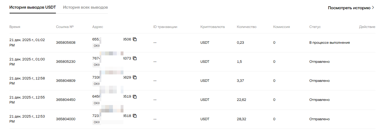The height and width of the screenshot is (136, 385).
Task: Click the Статус column header
Action: 315,27
